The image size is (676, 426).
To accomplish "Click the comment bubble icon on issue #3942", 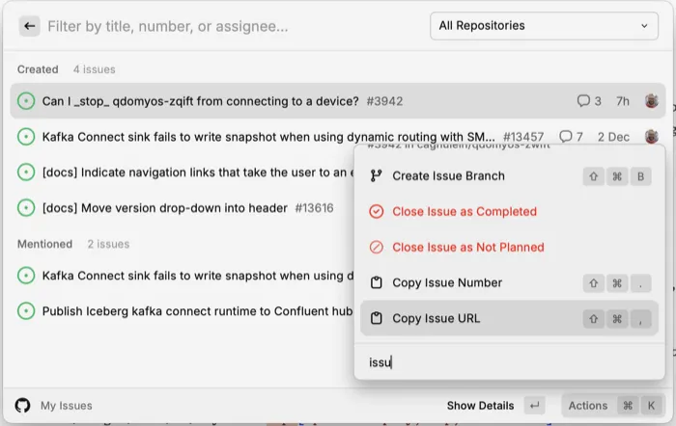I will pyautogui.click(x=583, y=101).
